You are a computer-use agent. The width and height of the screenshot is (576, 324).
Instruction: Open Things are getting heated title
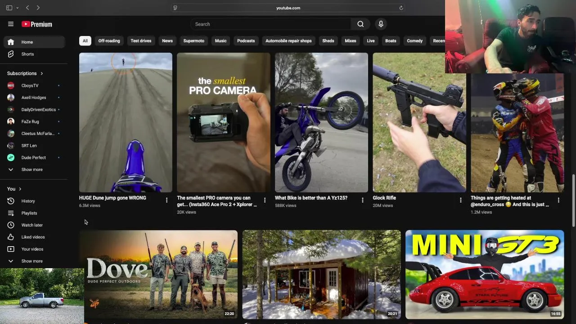pos(510,201)
